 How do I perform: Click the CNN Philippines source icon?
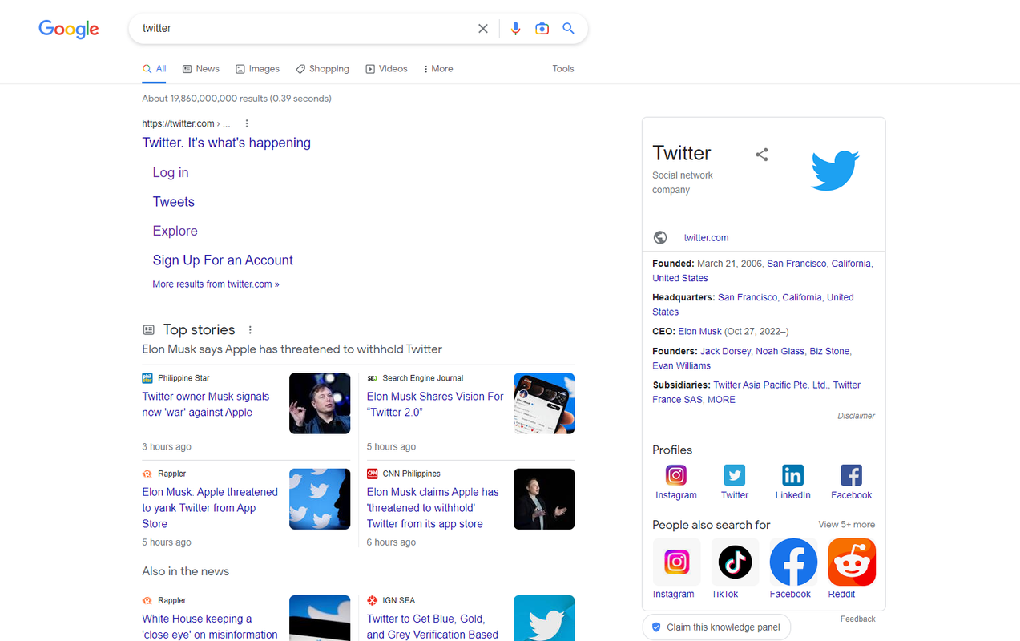point(372,474)
